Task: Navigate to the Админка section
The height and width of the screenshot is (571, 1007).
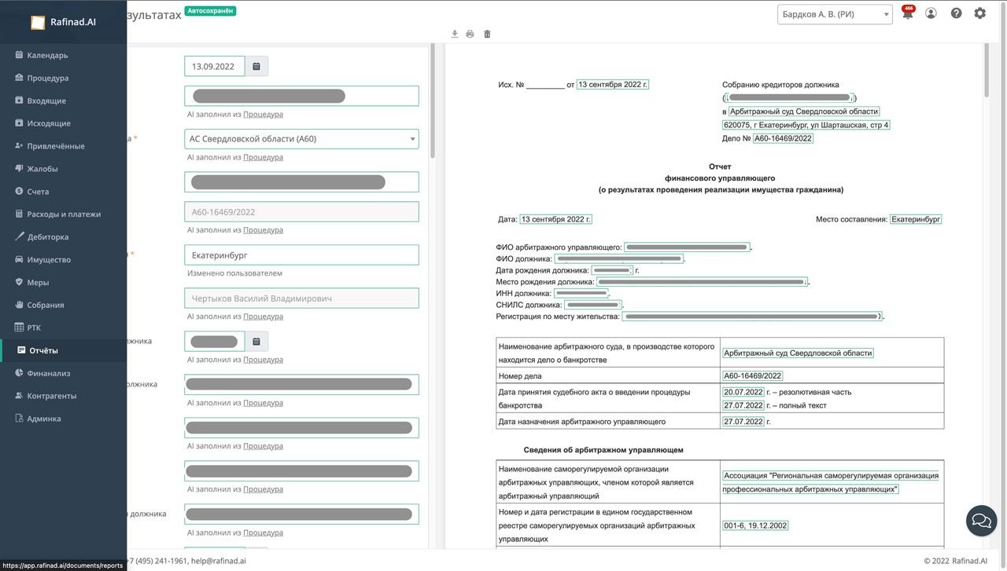Action: click(x=63, y=419)
